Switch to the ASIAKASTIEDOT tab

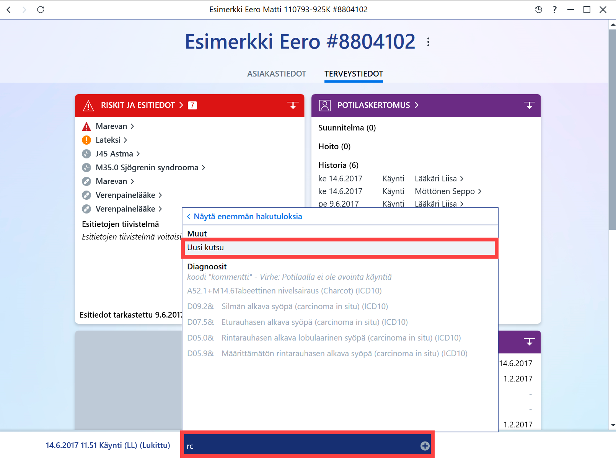click(x=277, y=74)
